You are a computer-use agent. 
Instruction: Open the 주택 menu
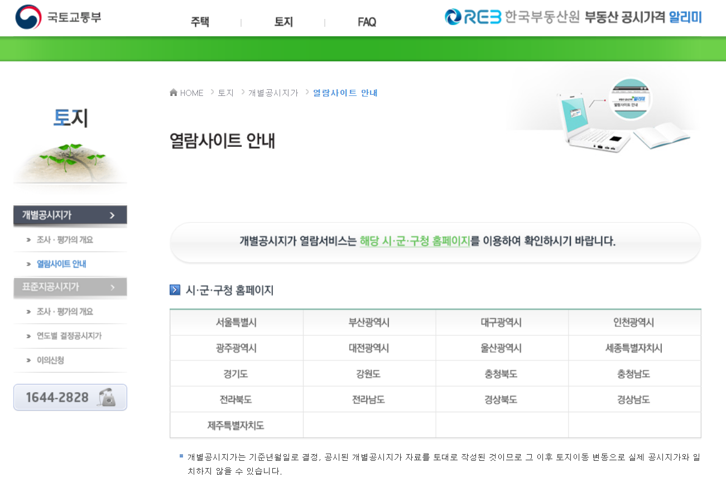tap(199, 22)
